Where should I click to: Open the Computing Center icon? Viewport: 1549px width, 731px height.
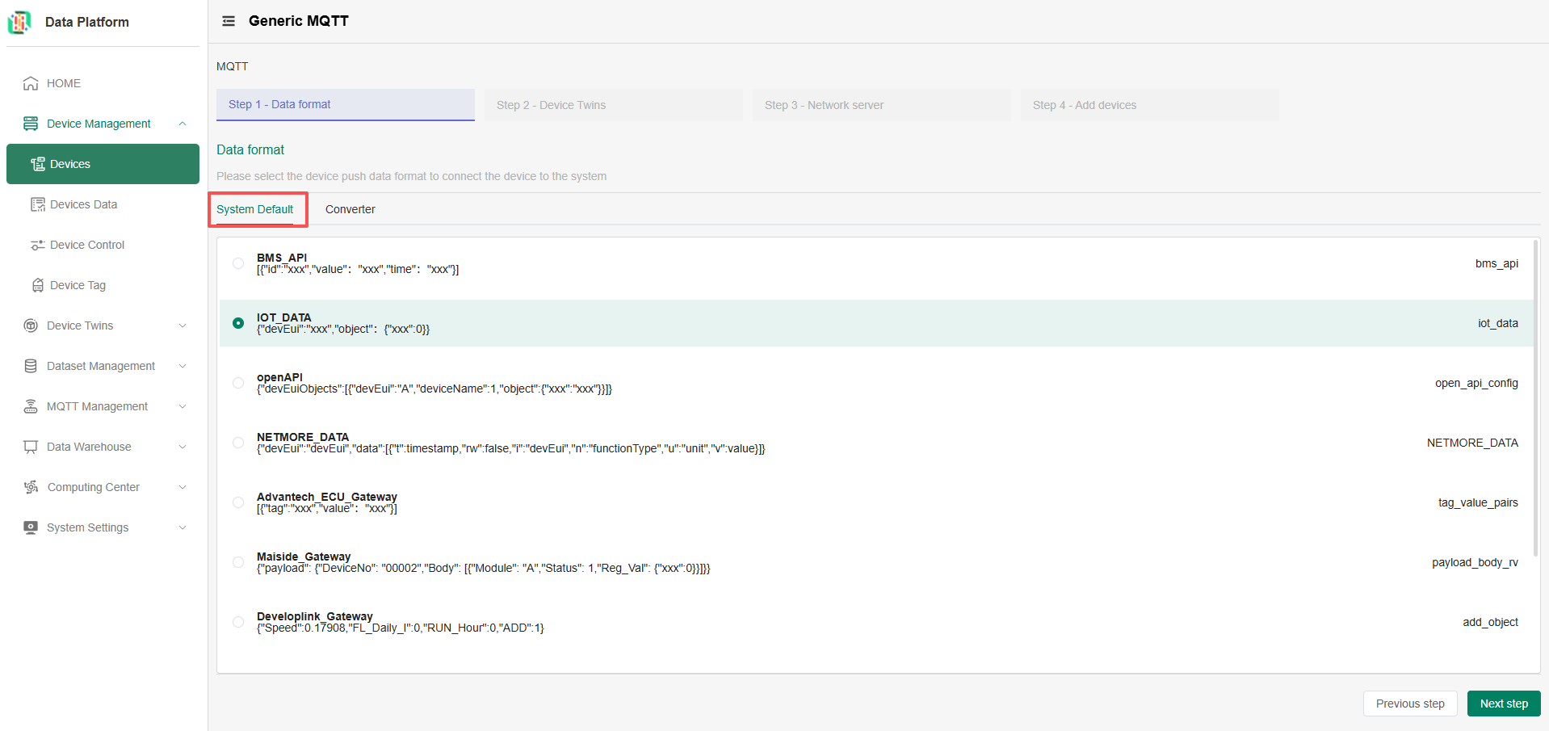click(30, 486)
